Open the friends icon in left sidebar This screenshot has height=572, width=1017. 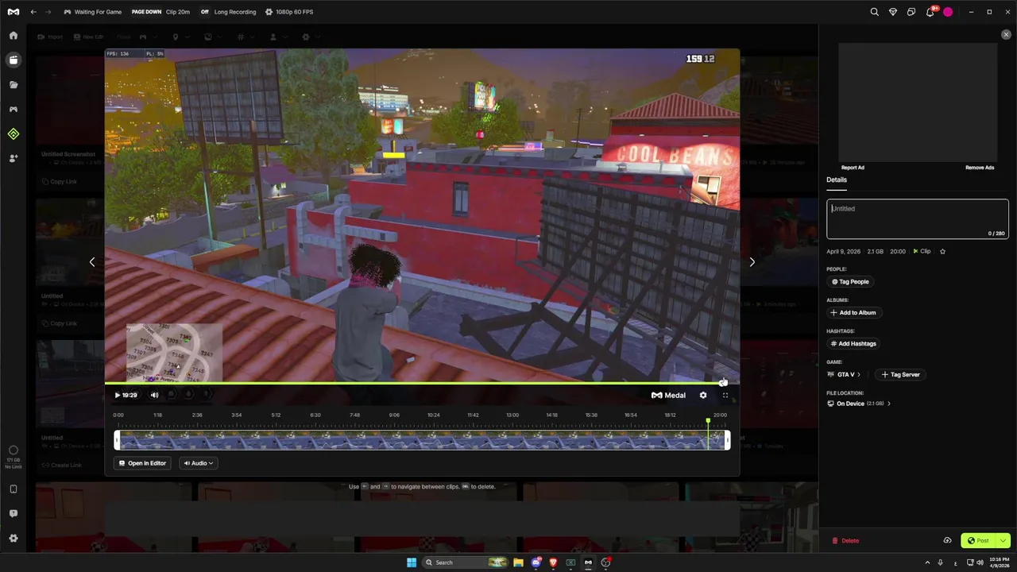(x=14, y=158)
